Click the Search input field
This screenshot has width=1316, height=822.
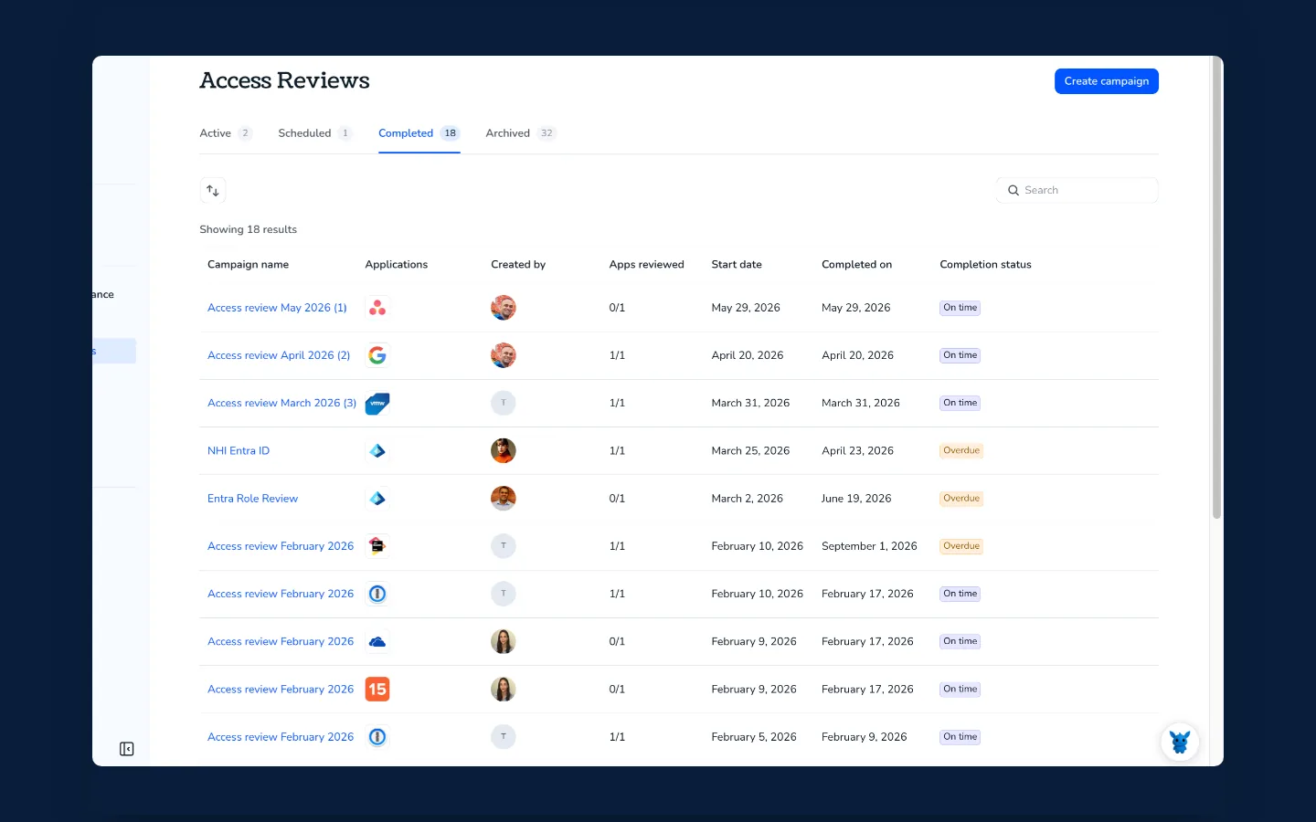click(x=1077, y=190)
